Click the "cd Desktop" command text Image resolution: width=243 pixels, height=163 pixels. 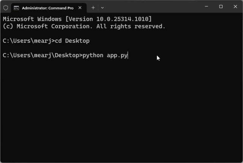coord(72,41)
